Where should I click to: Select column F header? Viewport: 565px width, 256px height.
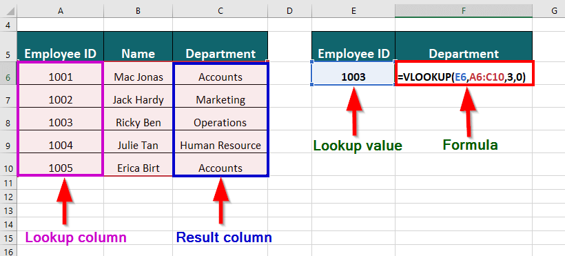point(464,11)
